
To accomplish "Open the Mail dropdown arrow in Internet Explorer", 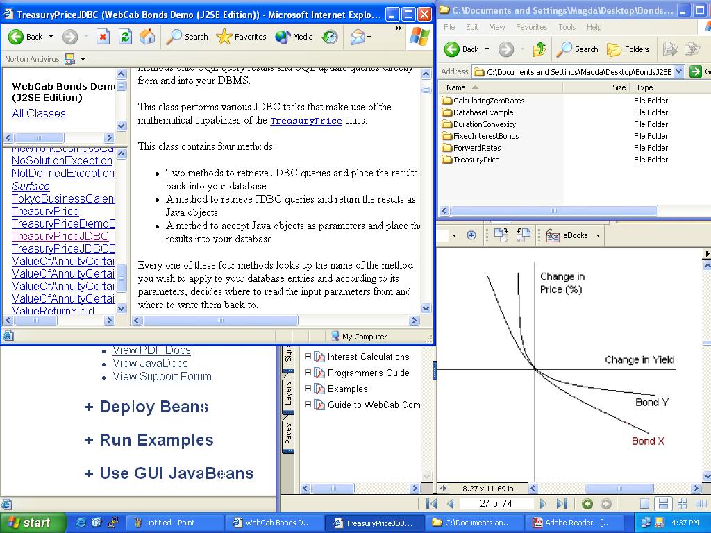I will (x=369, y=37).
